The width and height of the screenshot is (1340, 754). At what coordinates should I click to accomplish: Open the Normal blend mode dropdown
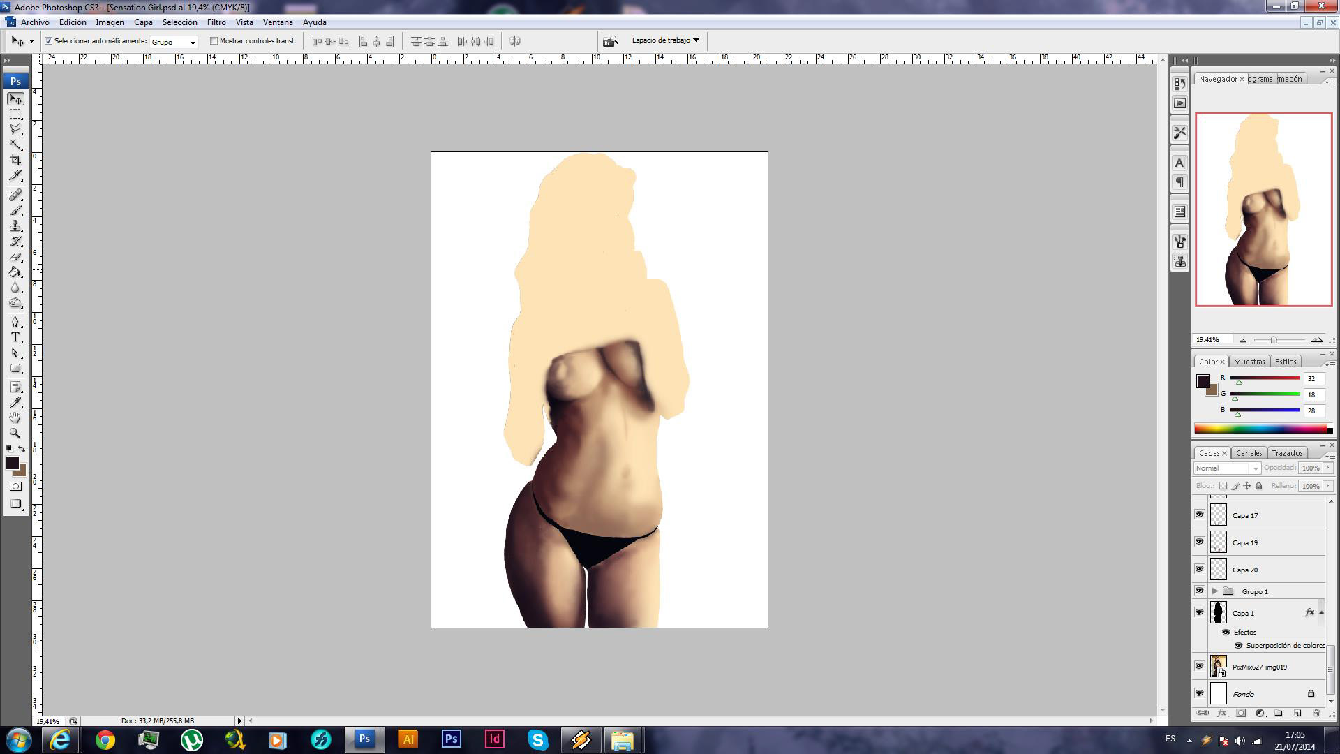tap(1227, 468)
